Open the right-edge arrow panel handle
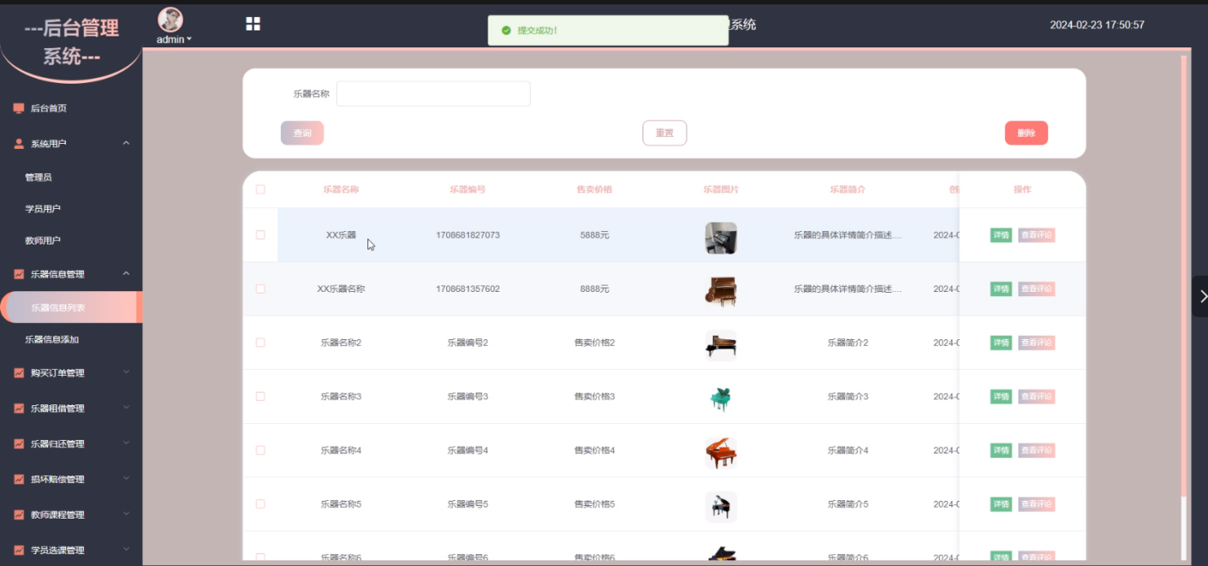Viewport: 1208px width, 566px height. (x=1200, y=296)
